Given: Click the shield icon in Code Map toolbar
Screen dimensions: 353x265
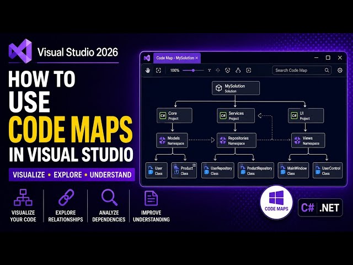Looking at the screenshot, I should coord(228,70).
